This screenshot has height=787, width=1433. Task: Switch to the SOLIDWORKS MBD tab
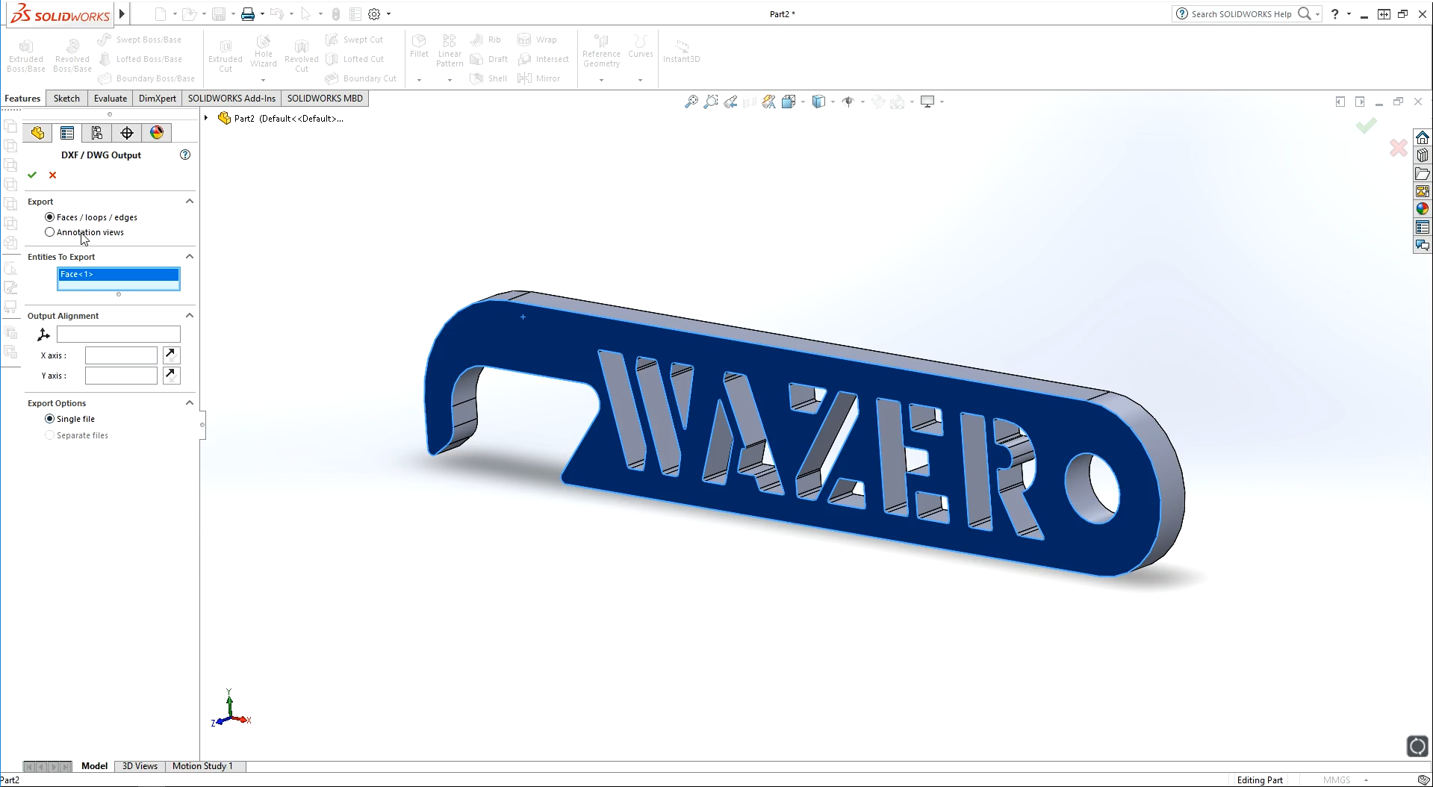click(325, 99)
